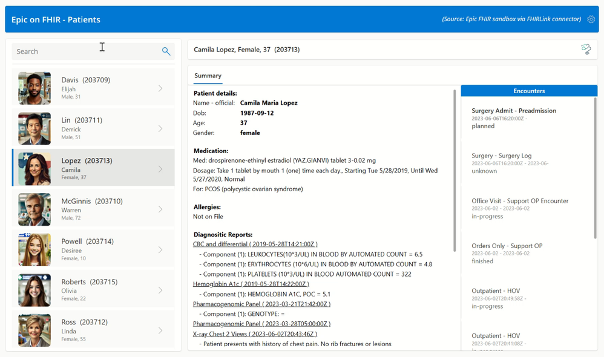Expand chevron for McGinnis (203710)
Image resolution: width=604 pixels, height=357 pixels.
click(160, 209)
